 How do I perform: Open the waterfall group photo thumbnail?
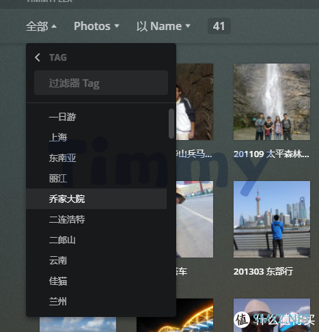point(272,102)
